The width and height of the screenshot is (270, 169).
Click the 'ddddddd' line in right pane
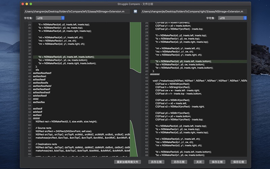155,74
